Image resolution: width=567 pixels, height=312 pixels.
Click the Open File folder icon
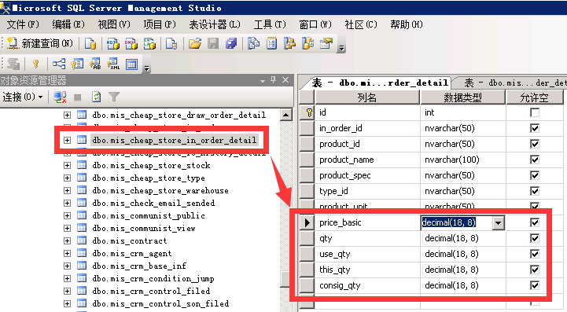click(194, 44)
